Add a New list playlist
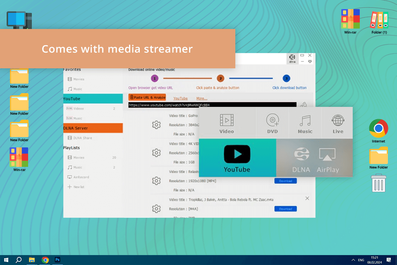This screenshot has height=265, width=397. point(76,187)
